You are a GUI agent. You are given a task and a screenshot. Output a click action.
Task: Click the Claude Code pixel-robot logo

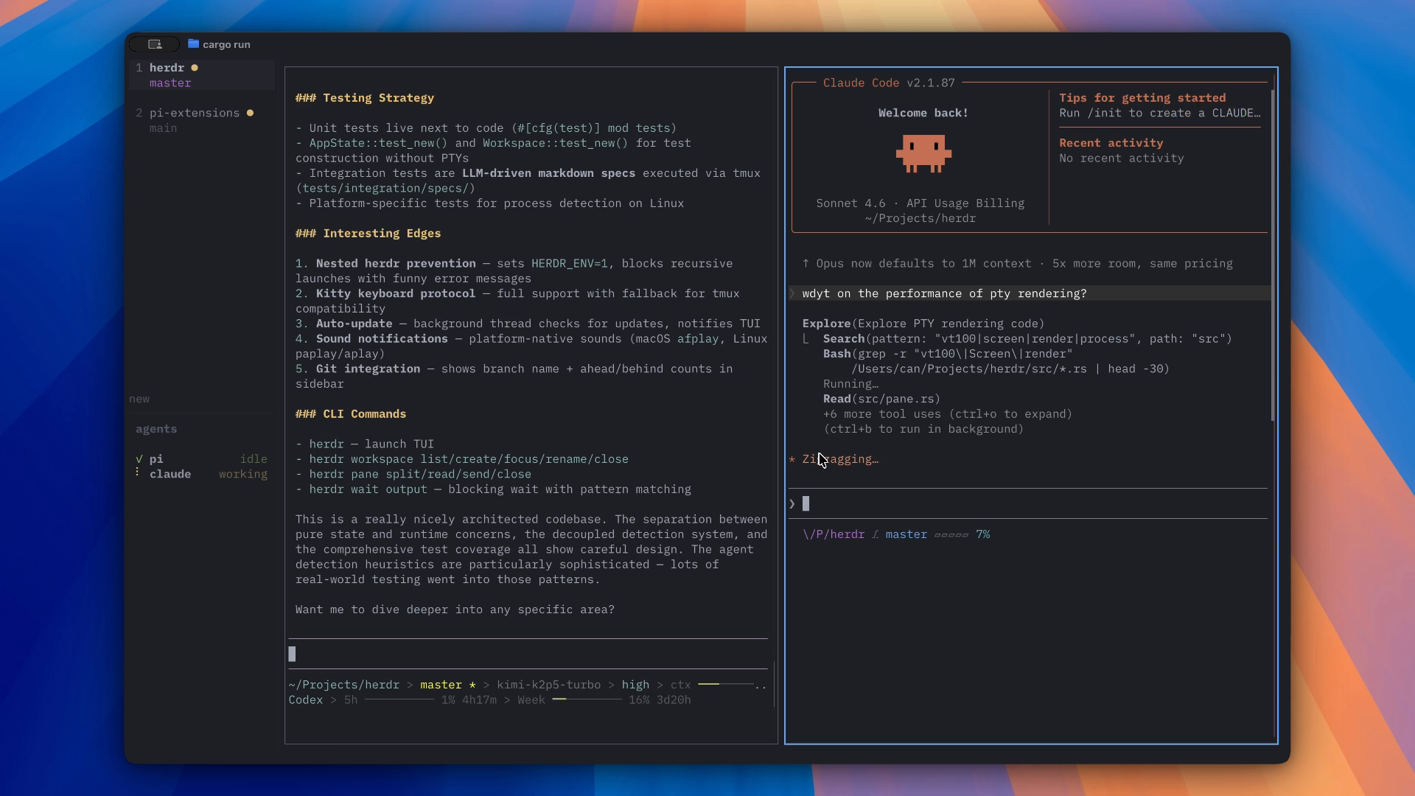[923, 153]
